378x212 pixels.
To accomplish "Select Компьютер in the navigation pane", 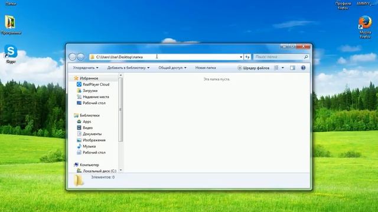I will 86,165.
